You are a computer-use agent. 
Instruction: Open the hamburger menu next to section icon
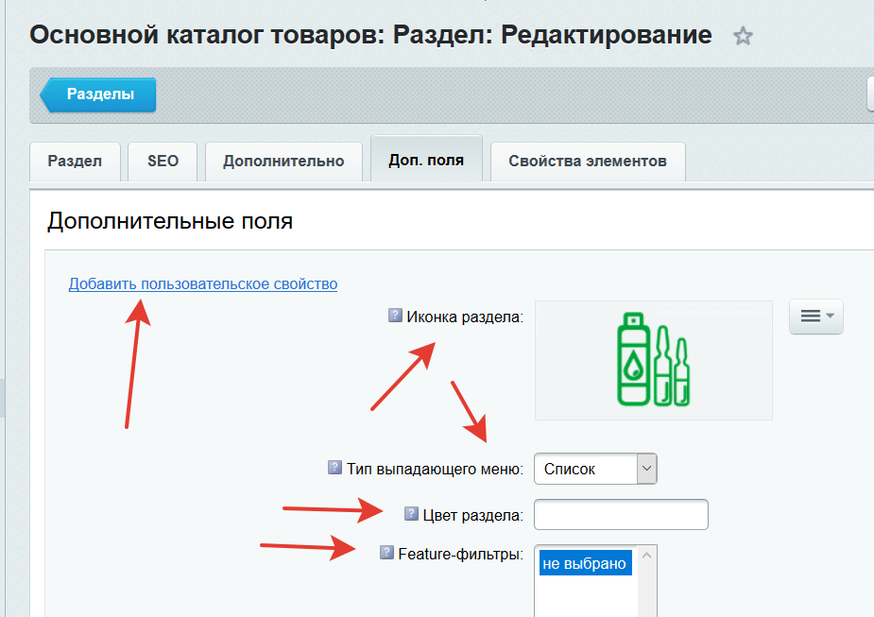click(815, 317)
